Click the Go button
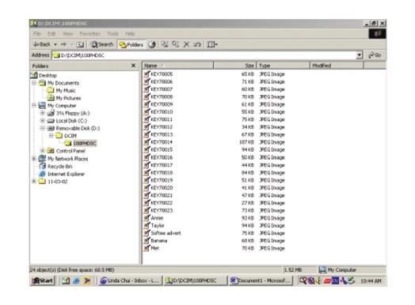 pyautogui.click(x=375, y=55)
